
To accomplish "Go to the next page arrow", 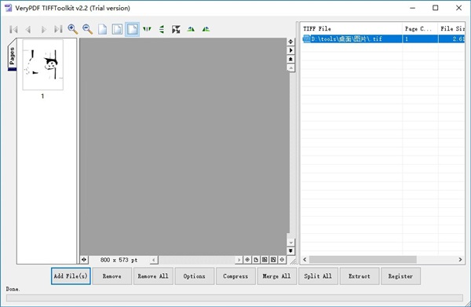I will tap(43, 29).
